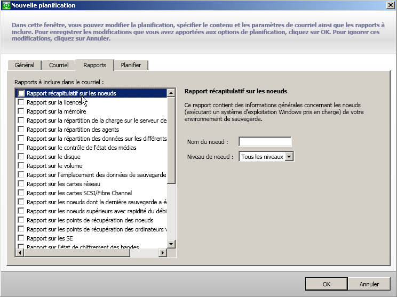This screenshot has height=297, width=397.
Task: Enable the Rapport sur la licence checkbox
Action: (x=21, y=102)
